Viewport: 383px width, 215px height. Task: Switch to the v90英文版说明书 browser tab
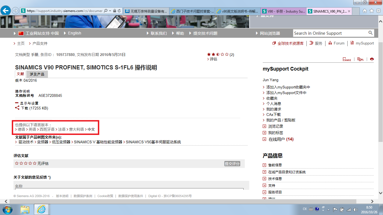click(238, 11)
